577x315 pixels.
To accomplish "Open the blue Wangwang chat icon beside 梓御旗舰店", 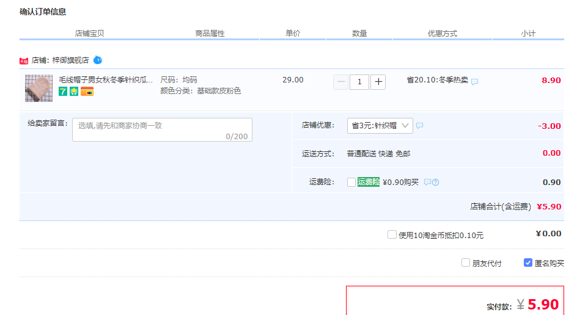I will pyautogui.click(x=98, y=60).
